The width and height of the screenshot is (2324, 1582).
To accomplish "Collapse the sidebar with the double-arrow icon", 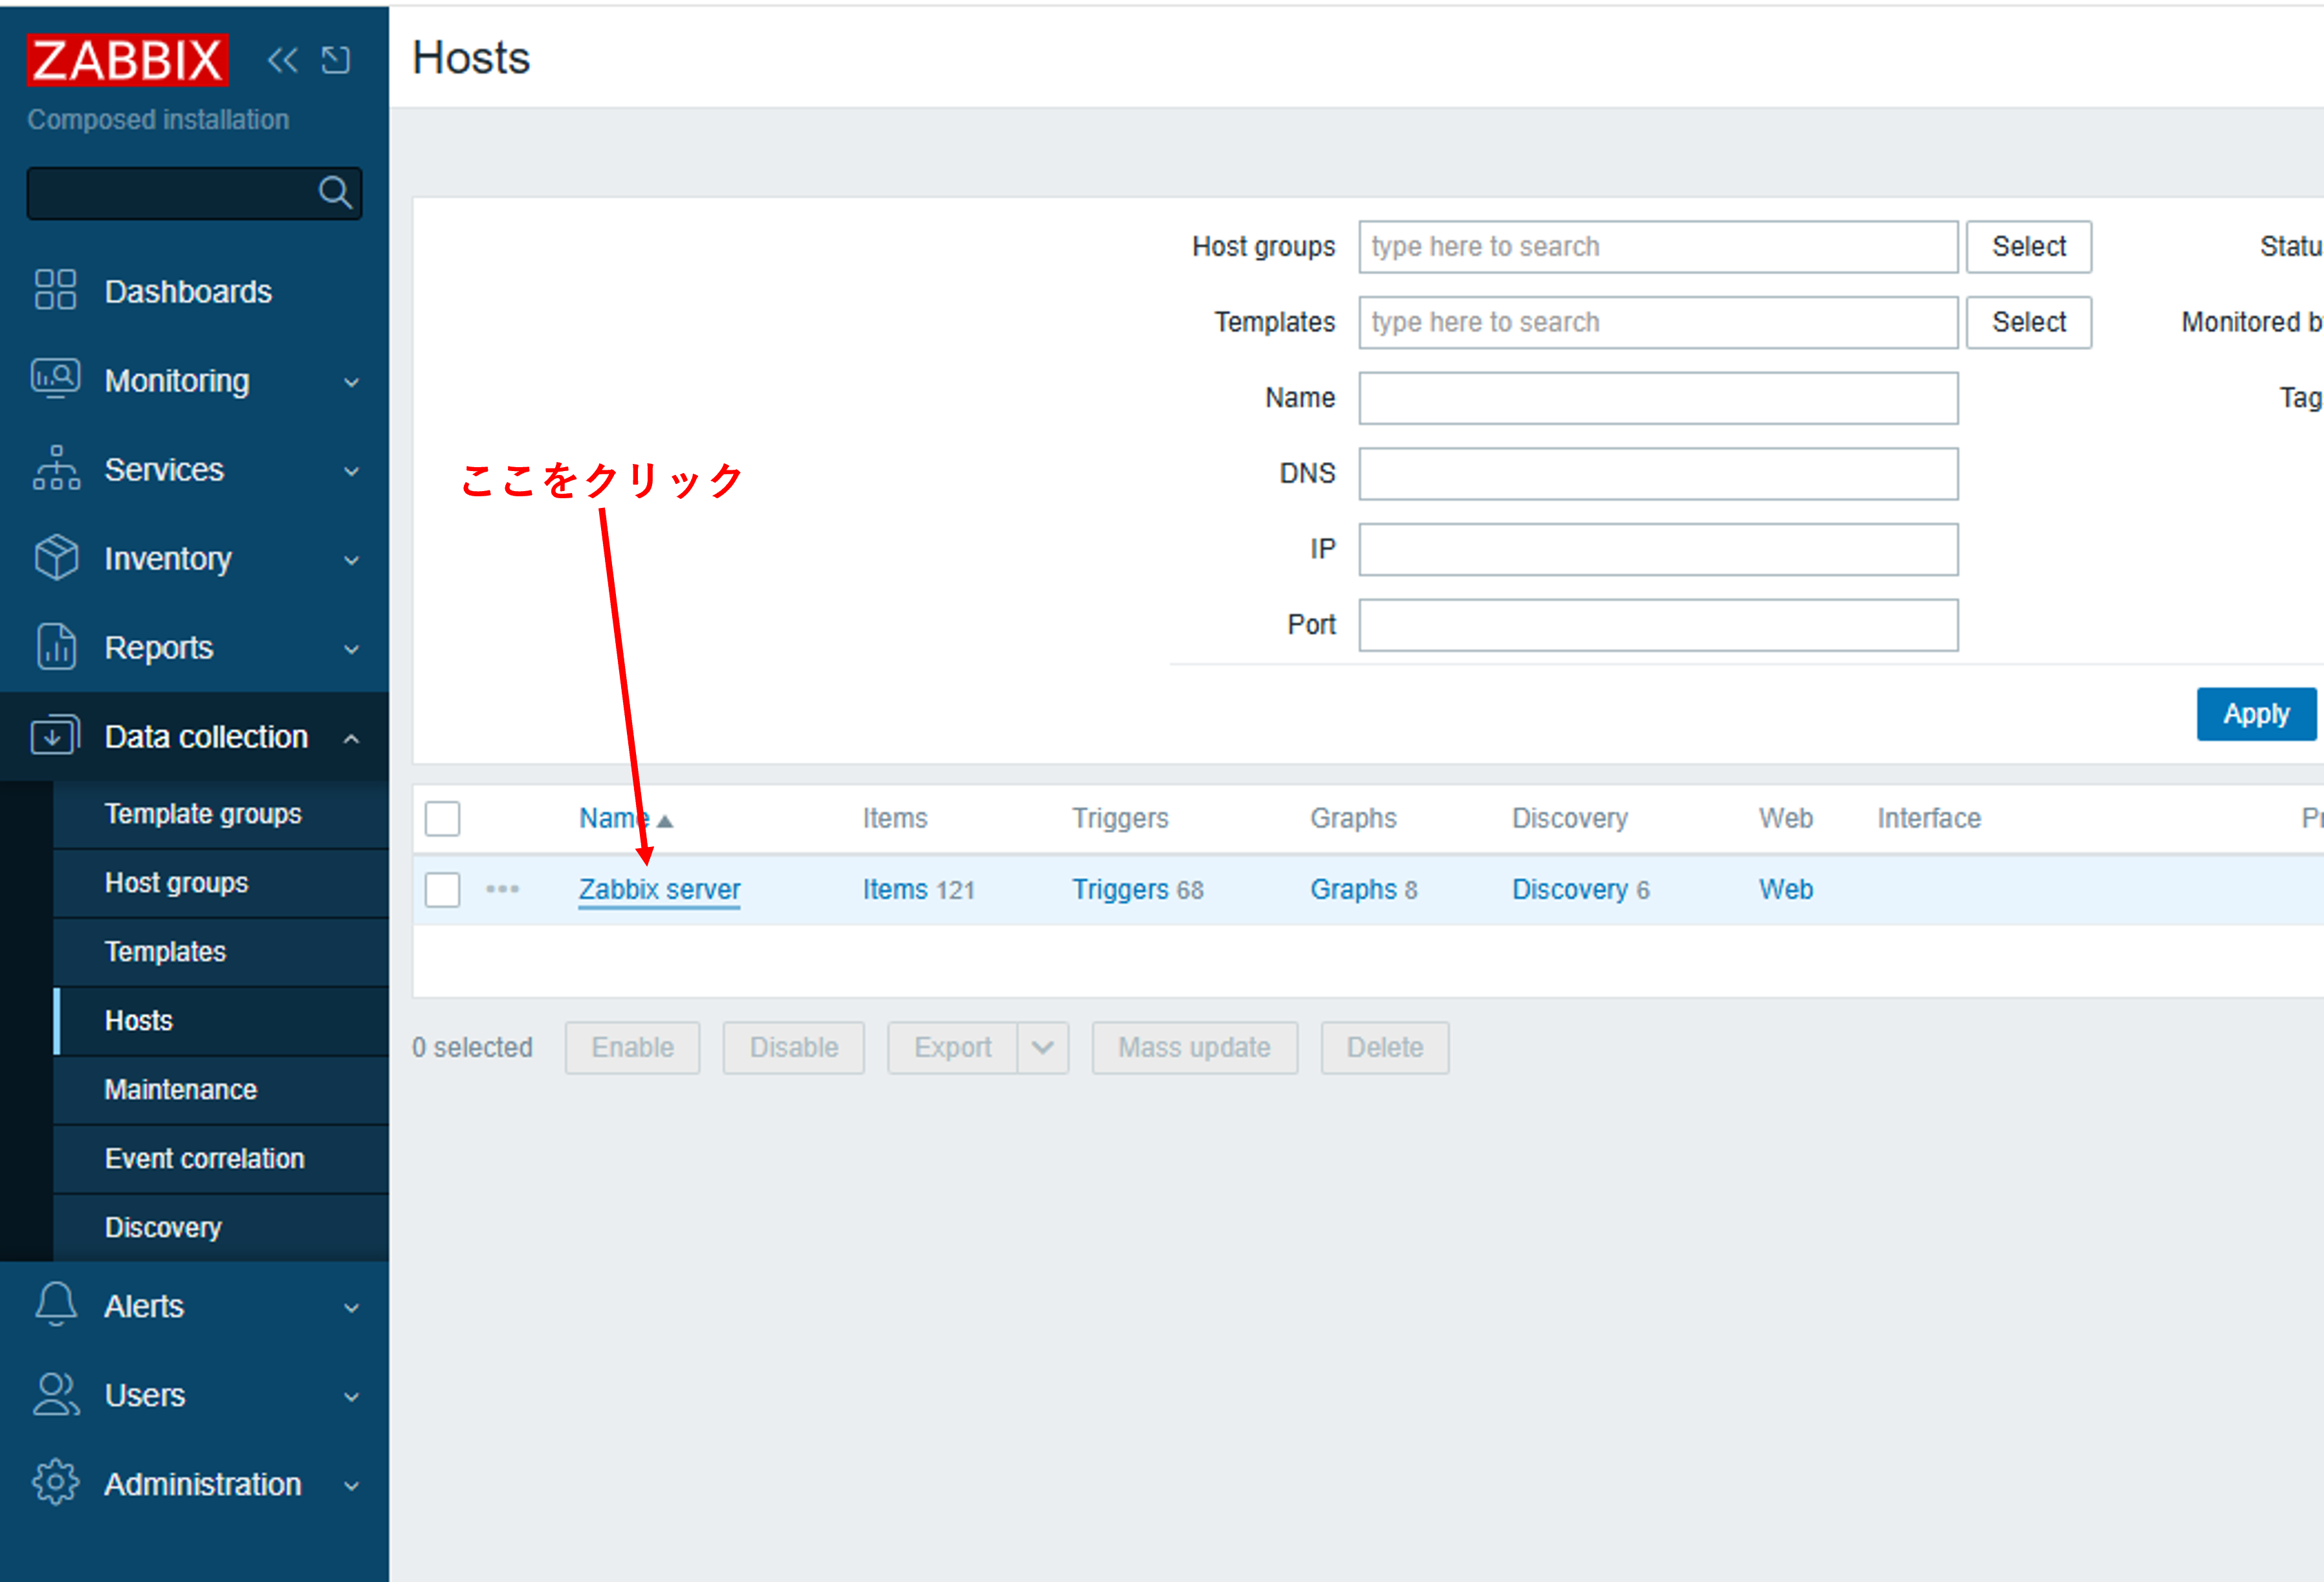I will 282,60.
